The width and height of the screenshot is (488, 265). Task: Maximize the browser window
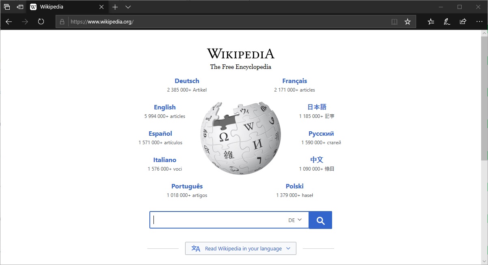click(460, 7)
